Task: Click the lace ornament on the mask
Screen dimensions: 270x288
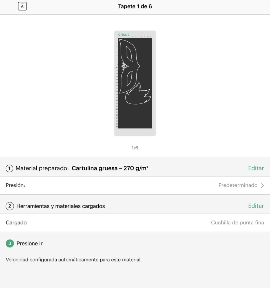Action: tap(125, 66)
